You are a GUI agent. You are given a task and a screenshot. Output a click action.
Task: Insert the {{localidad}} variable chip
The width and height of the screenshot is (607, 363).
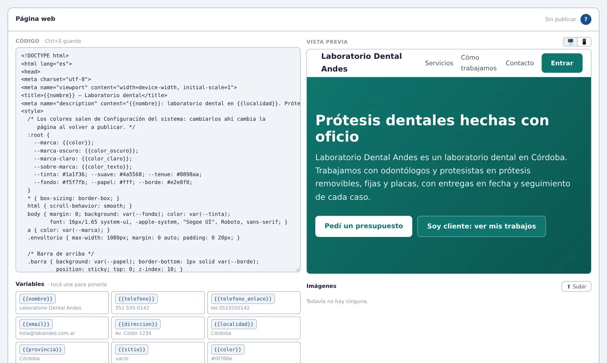pos(234,324)
